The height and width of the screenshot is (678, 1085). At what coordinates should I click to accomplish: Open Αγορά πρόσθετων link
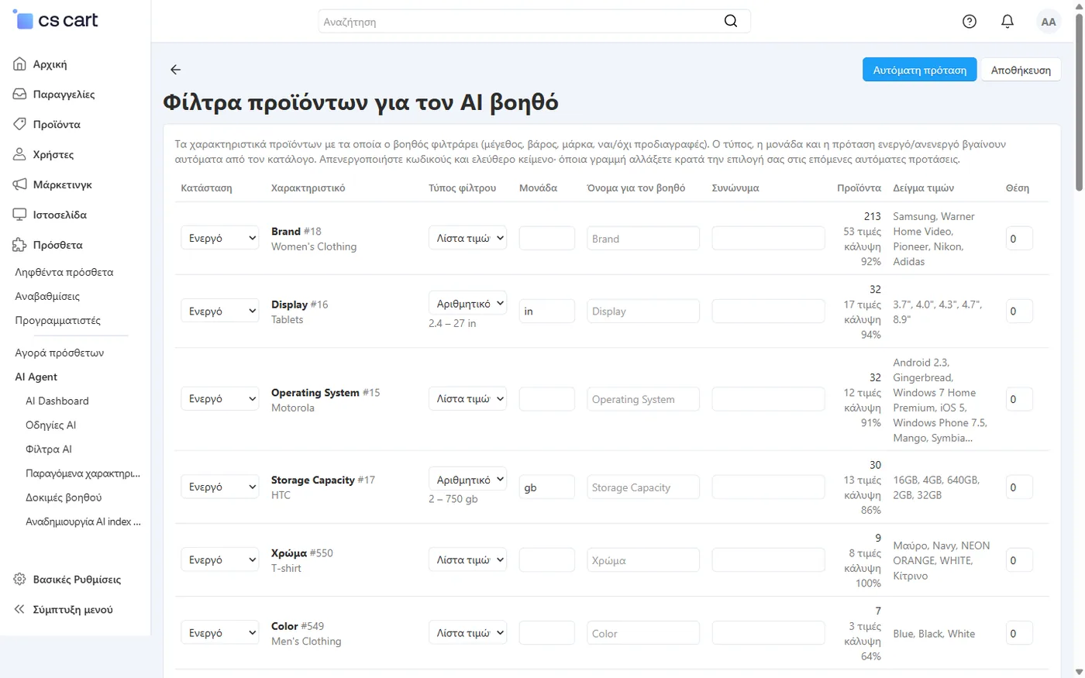point(60,353)
